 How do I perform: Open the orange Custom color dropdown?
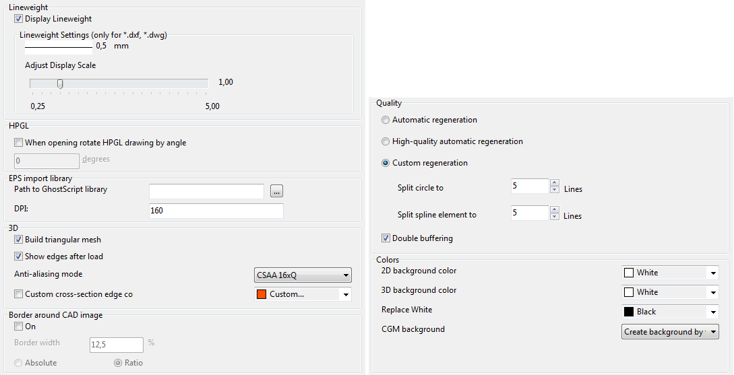(303, 294)
